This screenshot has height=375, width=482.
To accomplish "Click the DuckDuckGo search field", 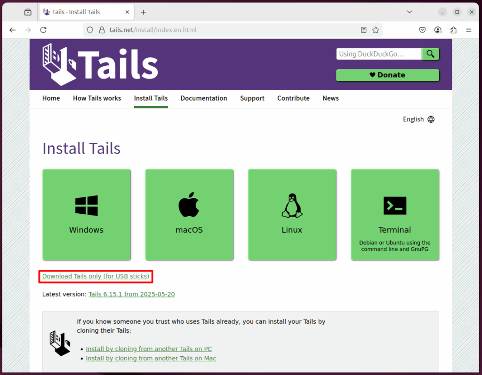I will coord(378,54).
